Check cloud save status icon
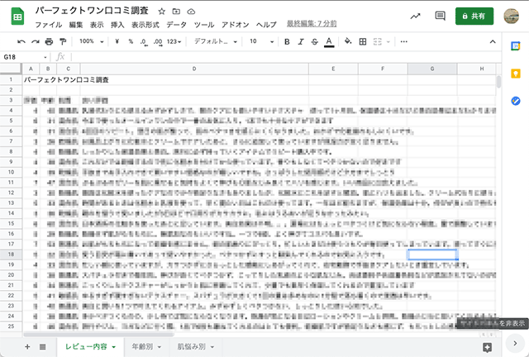This screenshot has height=357, width=529. (x=191, y=12)
